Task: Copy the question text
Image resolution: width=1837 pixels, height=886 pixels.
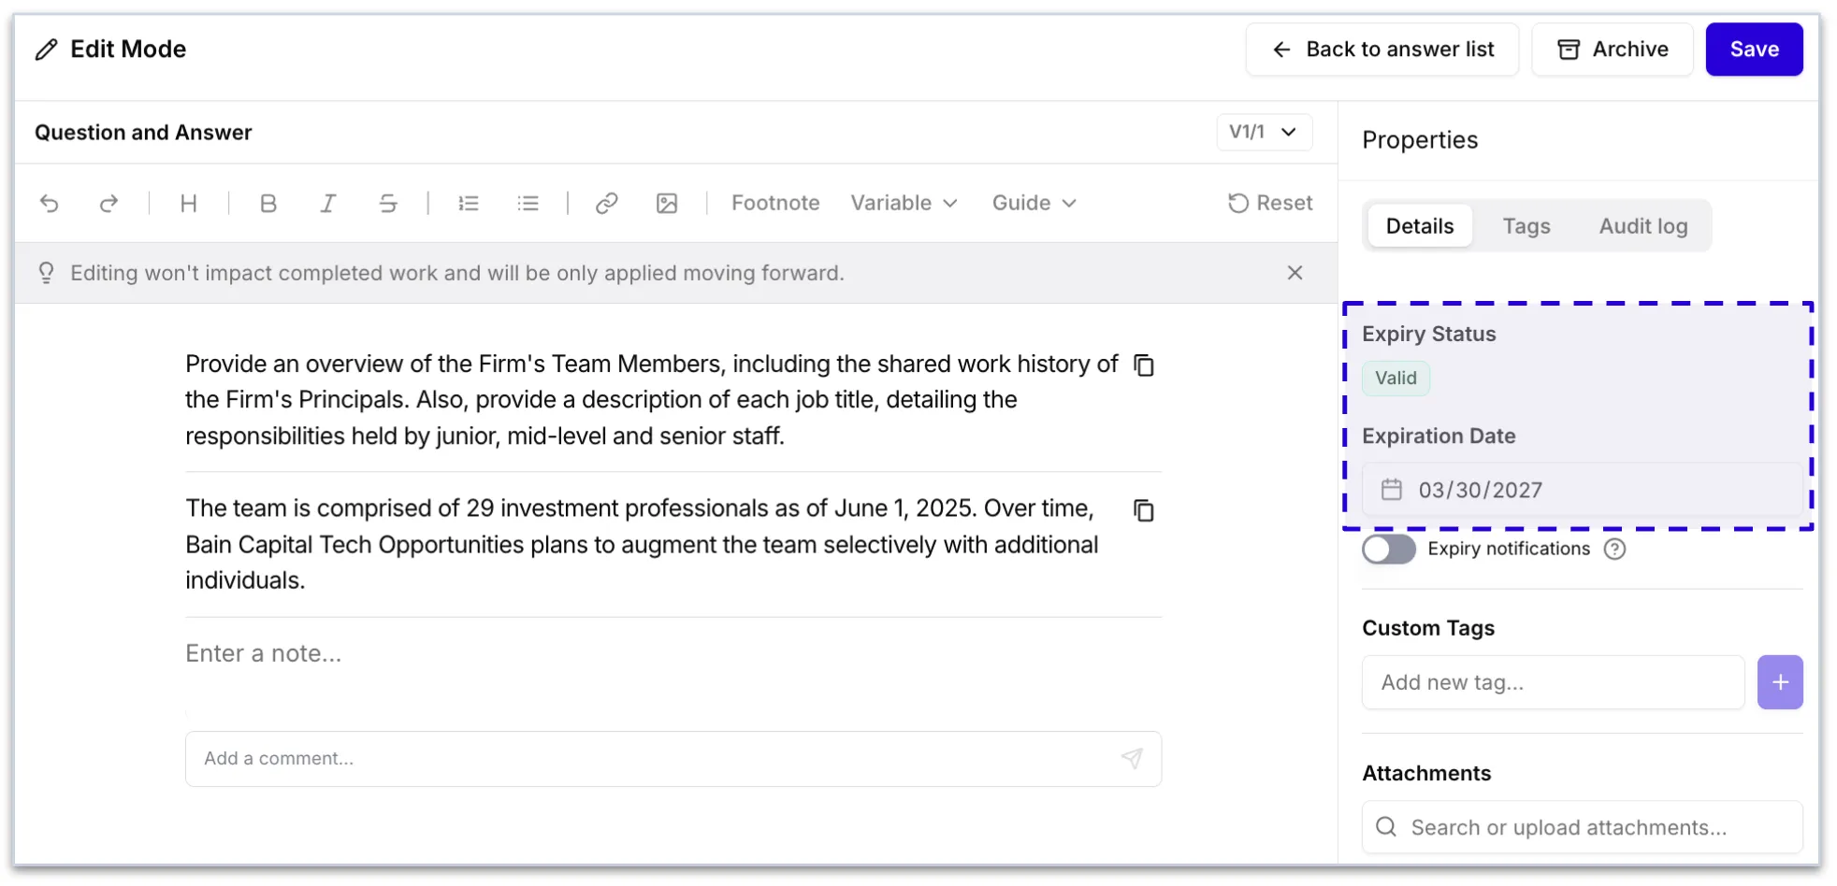Action: pyautogui.click(x=1144, y=364)
